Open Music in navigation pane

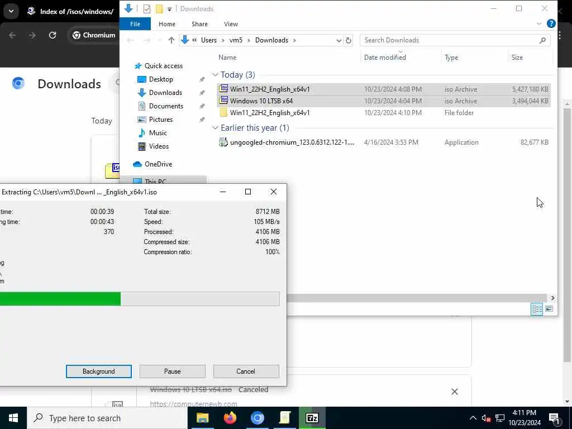click(158, 133)
